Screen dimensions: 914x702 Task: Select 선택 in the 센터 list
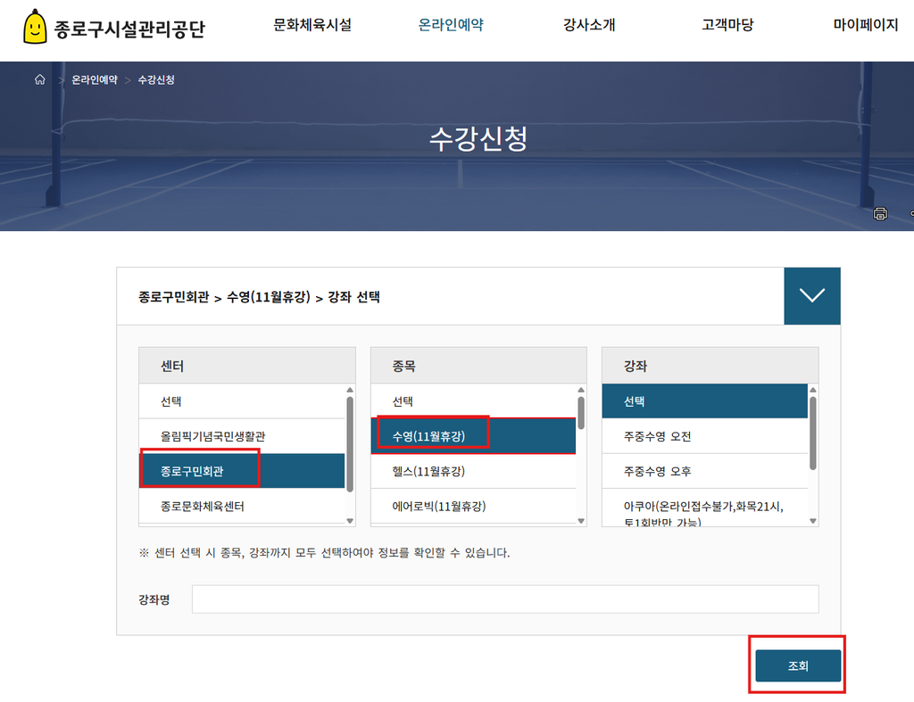pyautogui.click(x=242, y=401)
